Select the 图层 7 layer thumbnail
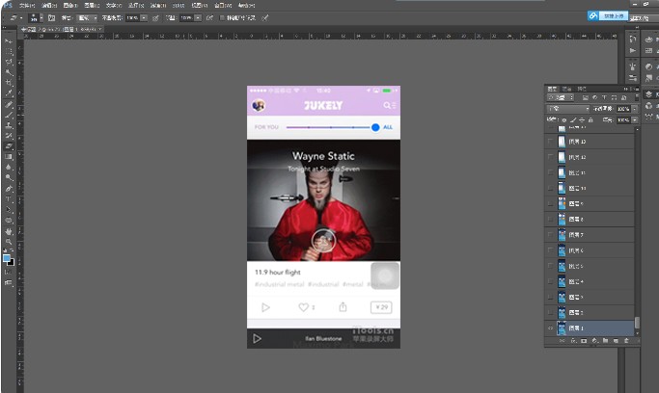Viewport: 659px width, 393px height. (x=568, y=235)
